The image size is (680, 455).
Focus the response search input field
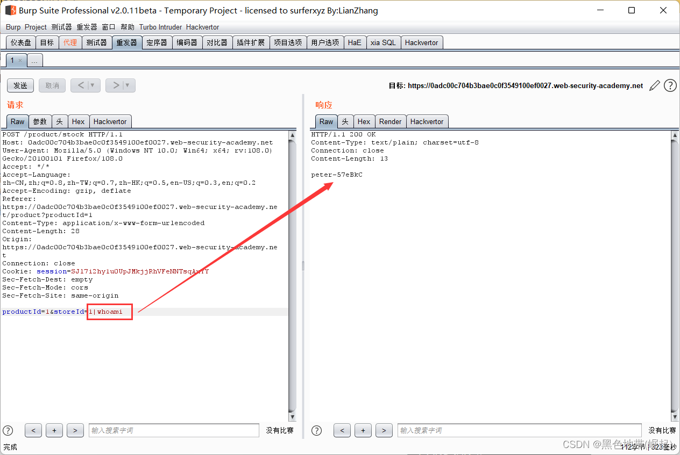point(520,430)
